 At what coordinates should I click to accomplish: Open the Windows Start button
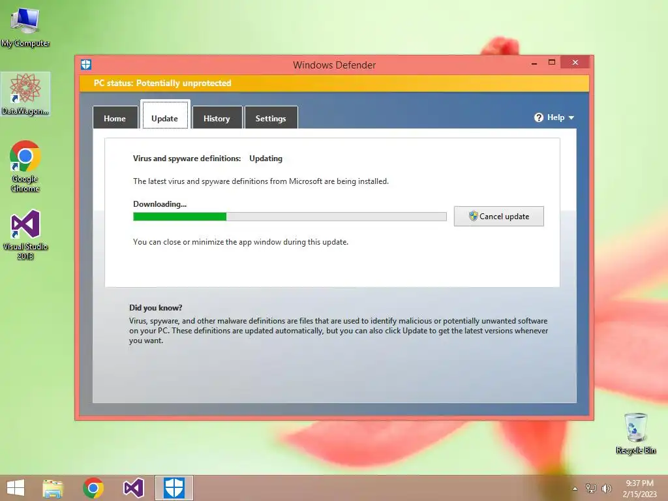pyautogui.click(x=16, y=488)
